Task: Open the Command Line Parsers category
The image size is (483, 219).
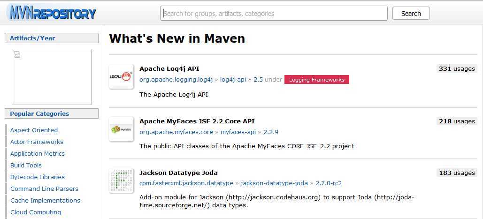Action: (44, 189)
